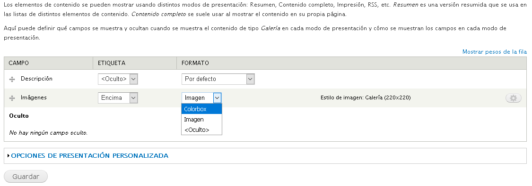This screenshot has height=186, width=532.
Task: Click the move handle next to Imágenes
Action: [12, 98]
